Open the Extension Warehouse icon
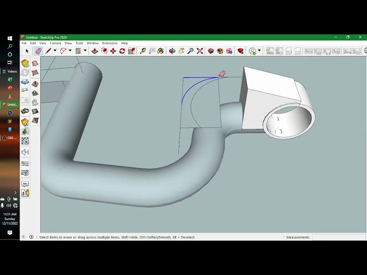The width and height of the screenshot is (367, 275). (x=220, y=51)
